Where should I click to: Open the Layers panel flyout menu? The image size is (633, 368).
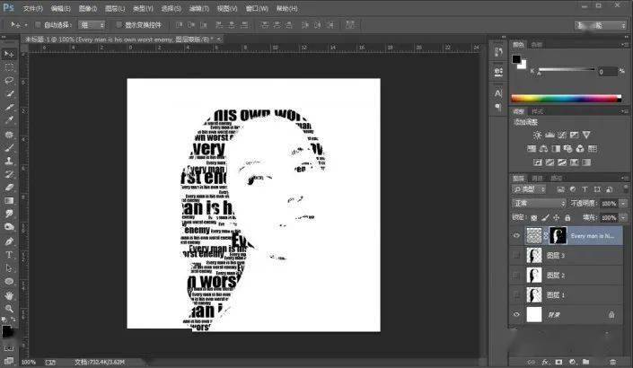point(624,178)
